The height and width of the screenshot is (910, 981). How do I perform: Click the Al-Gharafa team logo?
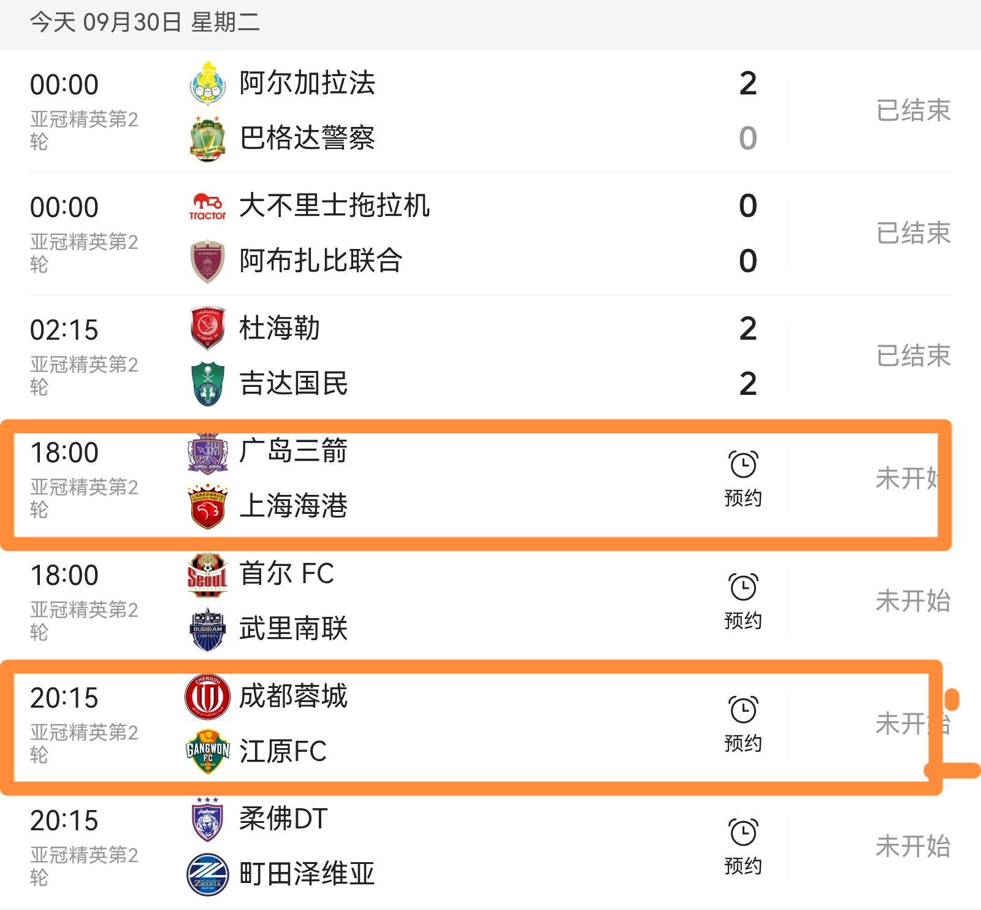tap(207, 83)
